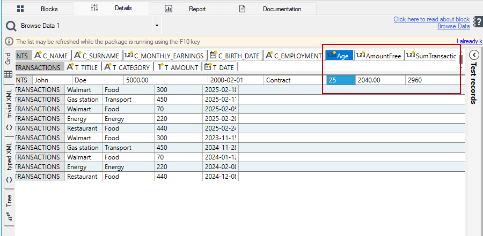483x236 pixels.
Task: Click the C_BIRTH_DATE calendar type icon
Action: [x=213, y=55]
